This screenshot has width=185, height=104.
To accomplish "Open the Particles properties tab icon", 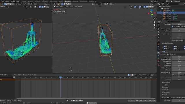I will (158, 50).
